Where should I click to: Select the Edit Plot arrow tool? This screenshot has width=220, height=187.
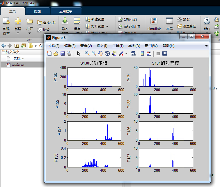point(79,53)
